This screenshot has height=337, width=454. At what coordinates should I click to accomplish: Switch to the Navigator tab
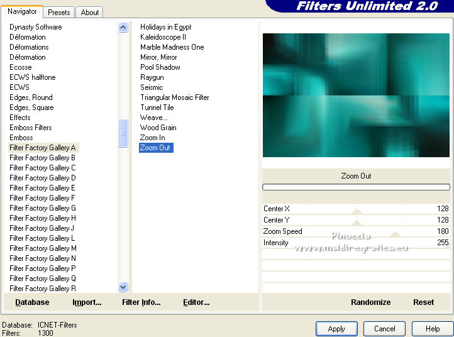pyautogui.click(x=22, y=11)
